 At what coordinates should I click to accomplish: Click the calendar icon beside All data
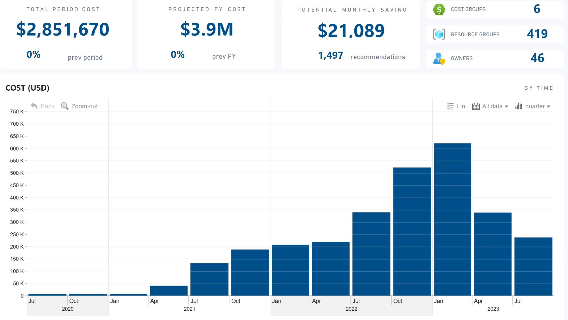tap(476, 106)
